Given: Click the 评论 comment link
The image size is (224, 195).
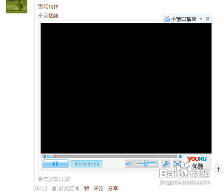Looking at the screenshot, I should point(99,188).
